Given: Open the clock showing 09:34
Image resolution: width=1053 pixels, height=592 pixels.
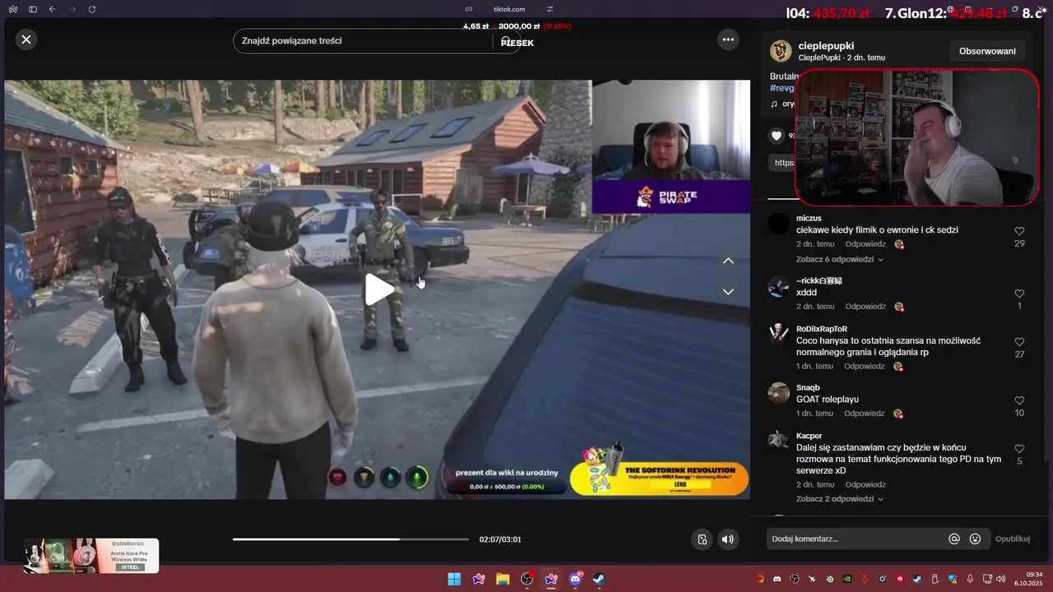Looking at the screenshot, I should (1029, 579).
